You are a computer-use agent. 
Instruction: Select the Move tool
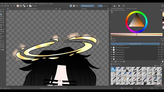(3, 25)
